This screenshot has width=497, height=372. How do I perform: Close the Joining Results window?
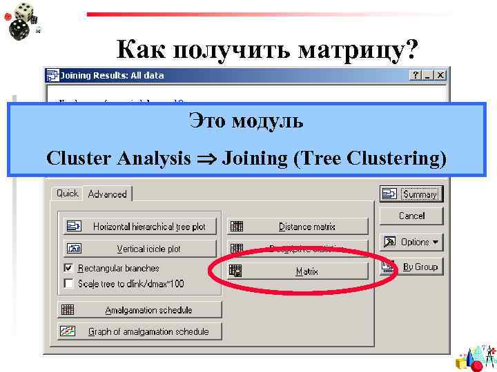pos(440,75)
